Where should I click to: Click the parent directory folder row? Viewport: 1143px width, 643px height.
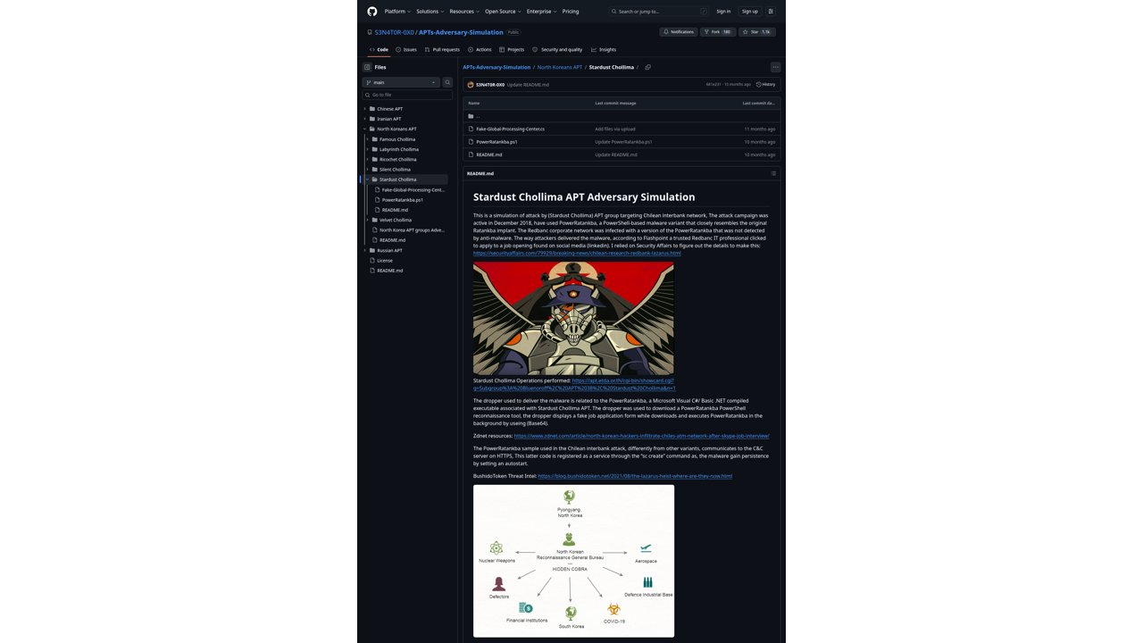(x=621, y=116)
